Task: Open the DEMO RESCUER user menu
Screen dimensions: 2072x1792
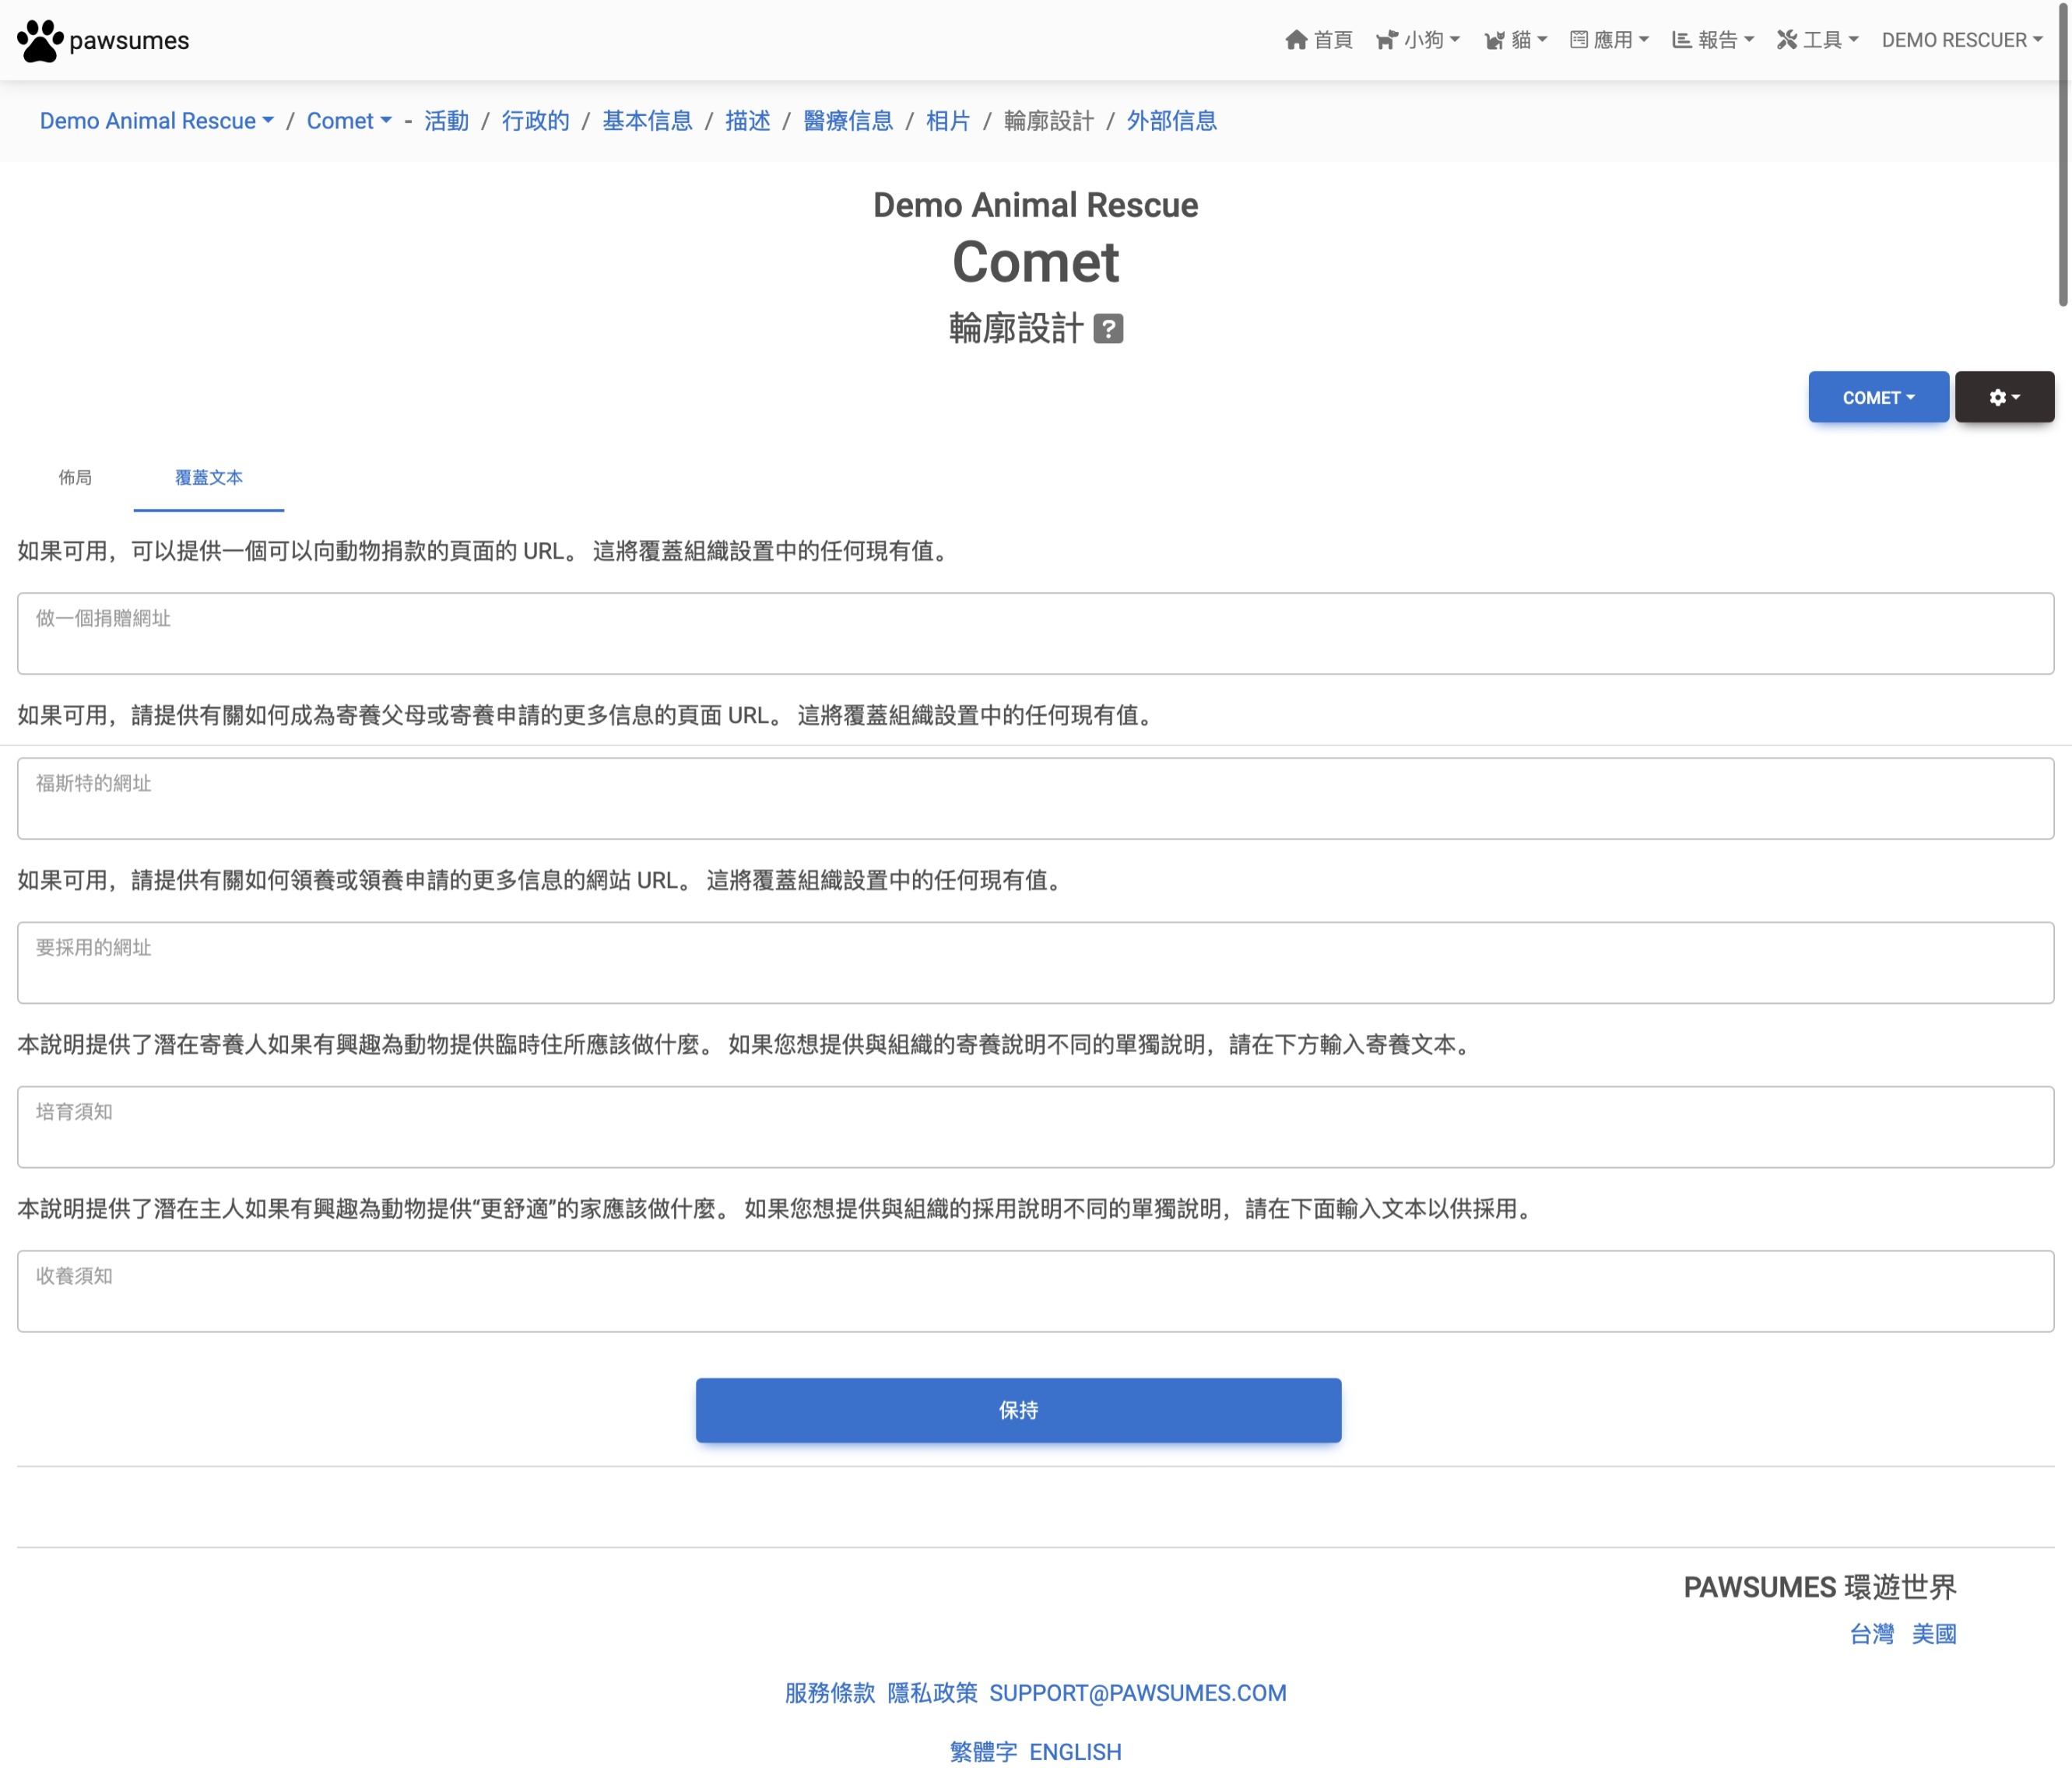Action: coord(1961,40)
